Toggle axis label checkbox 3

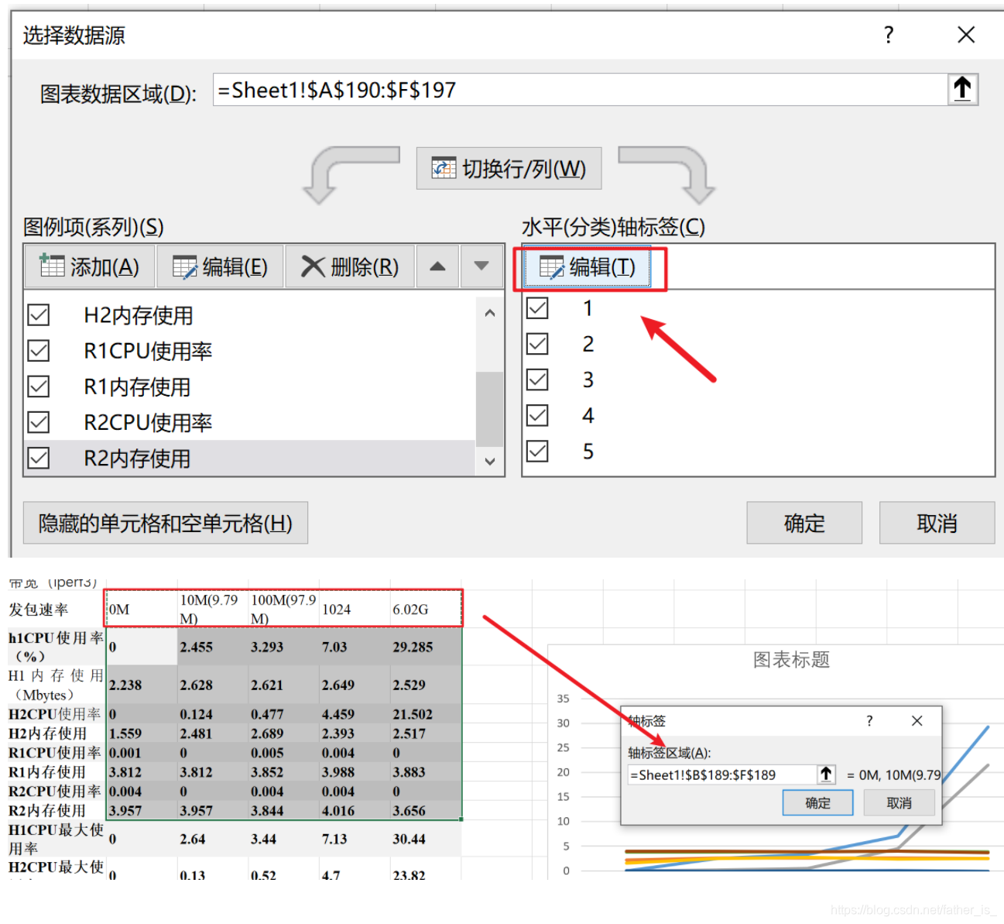click(537, 380)
